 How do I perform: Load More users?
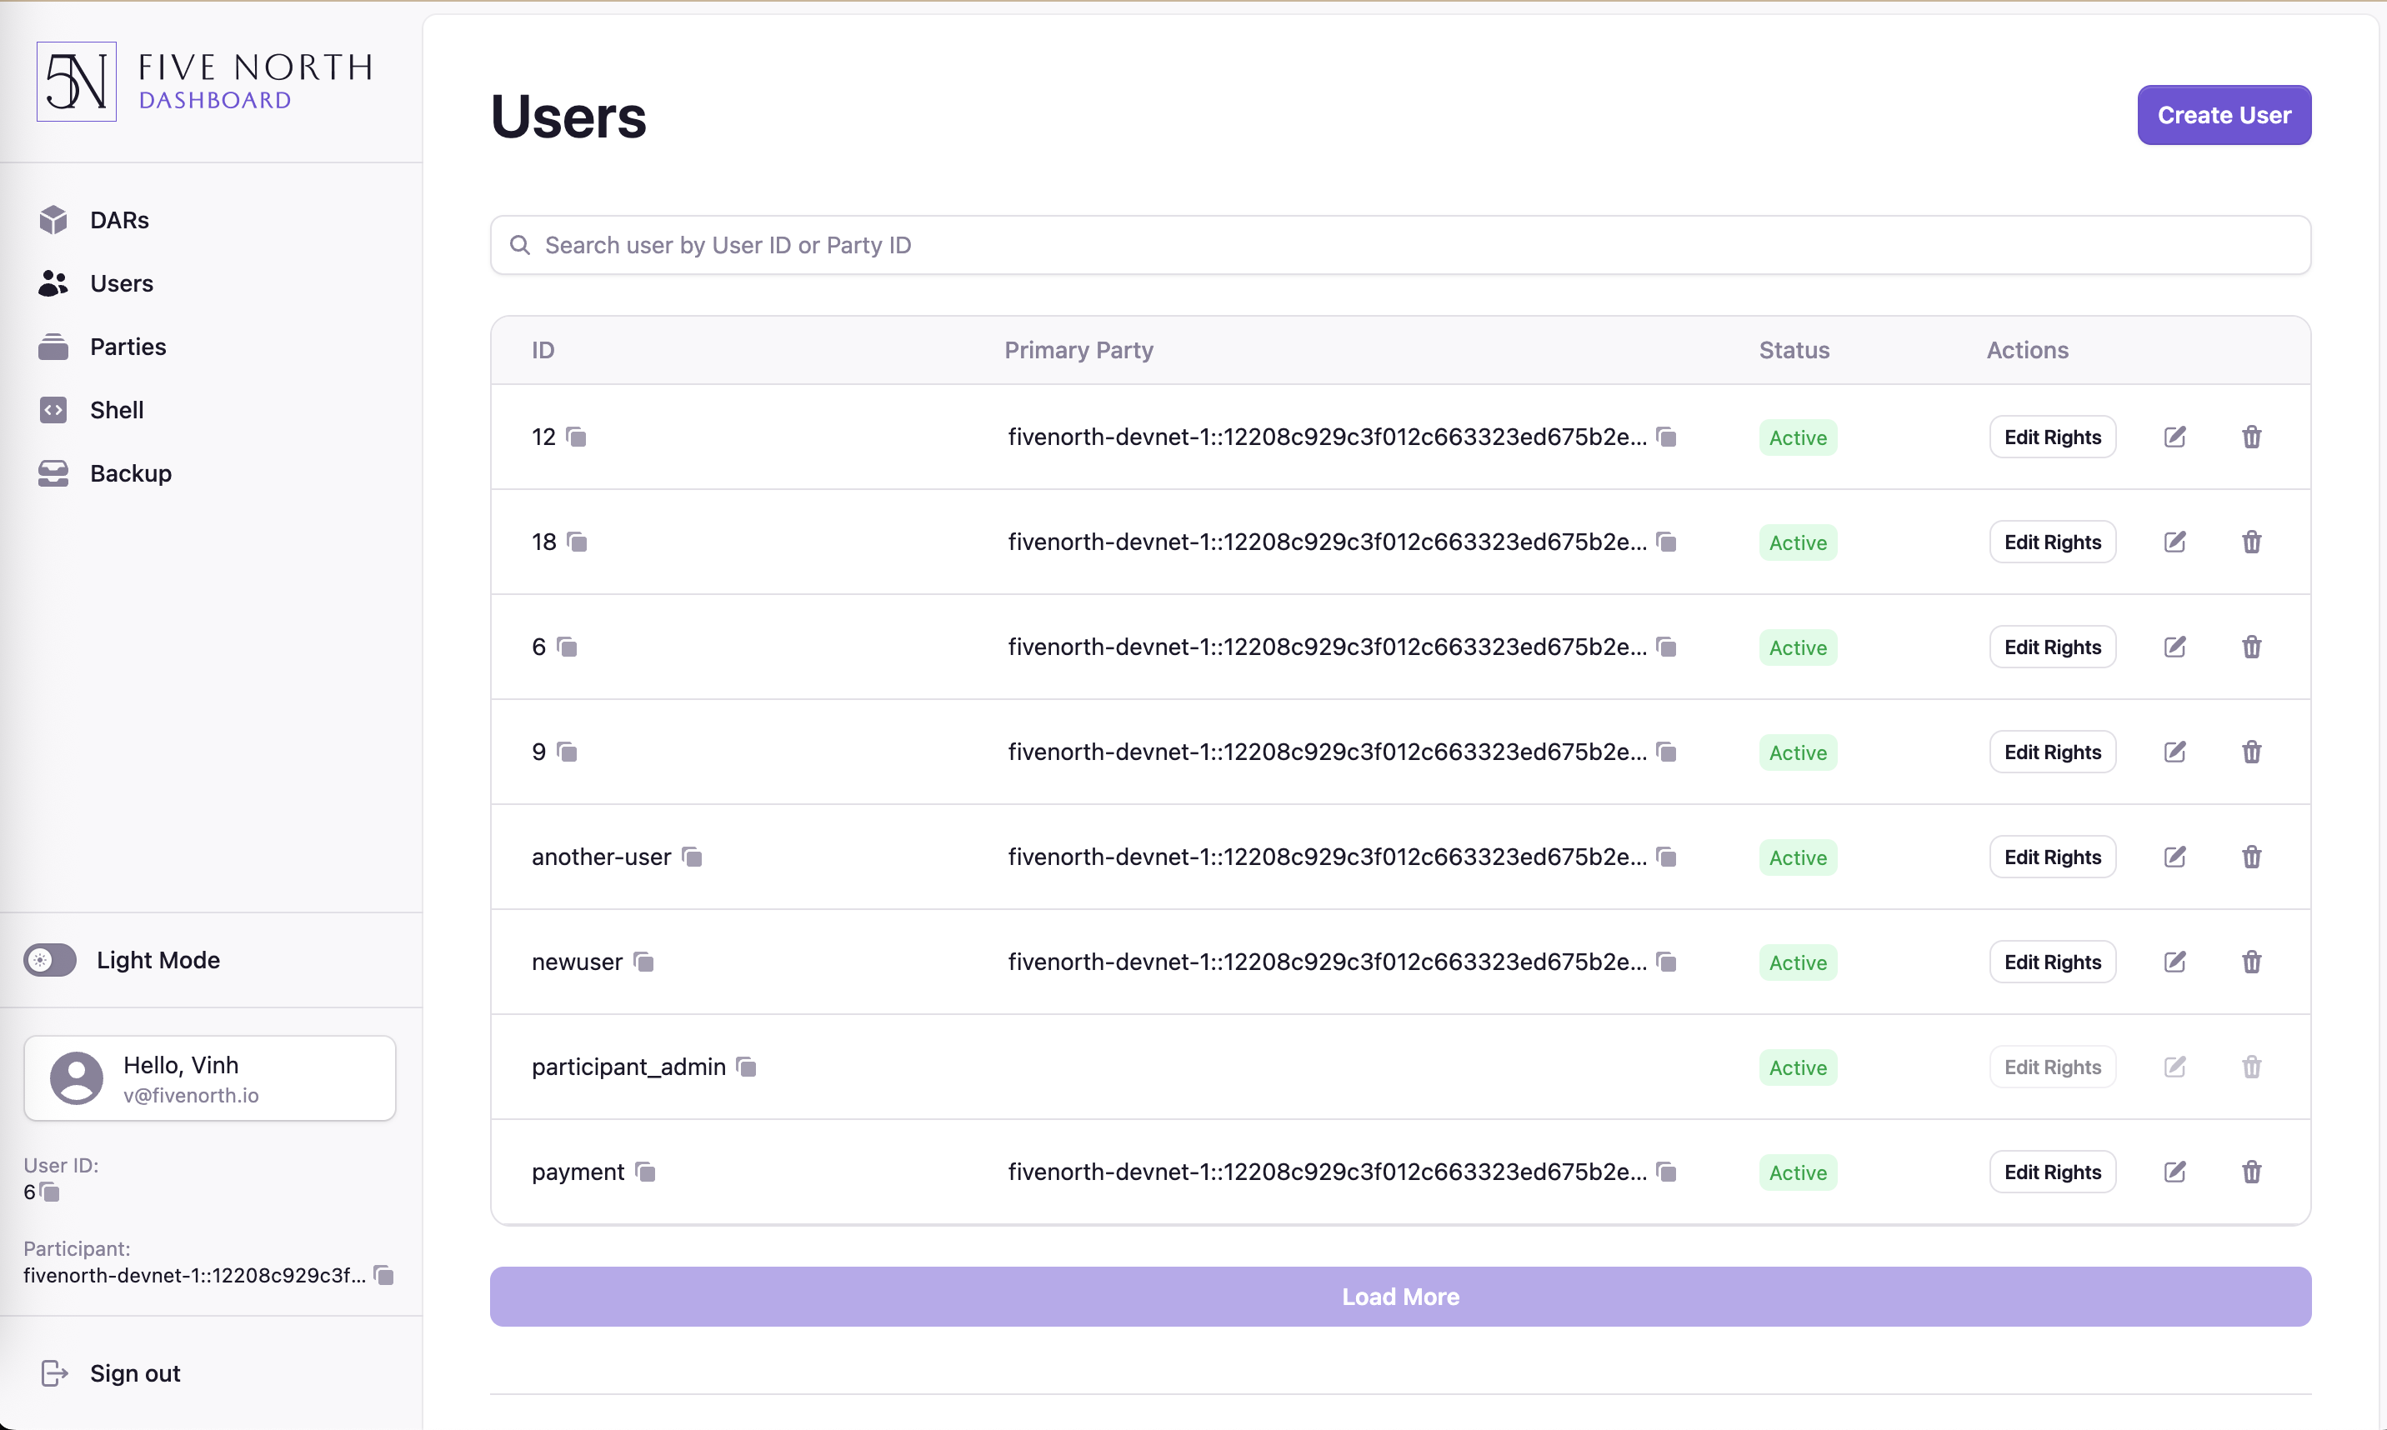click(1399, 1297)
